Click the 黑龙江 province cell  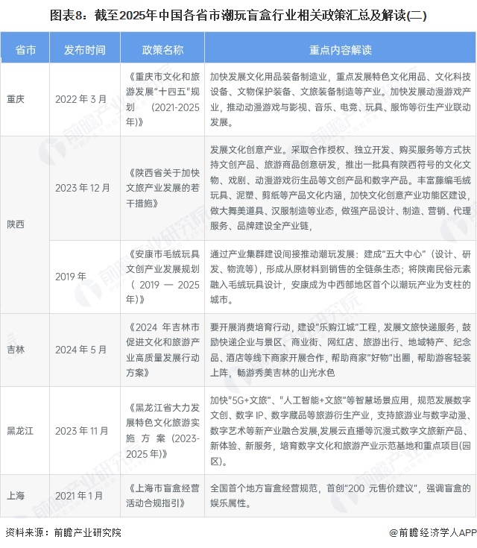(x=20, y=430)
